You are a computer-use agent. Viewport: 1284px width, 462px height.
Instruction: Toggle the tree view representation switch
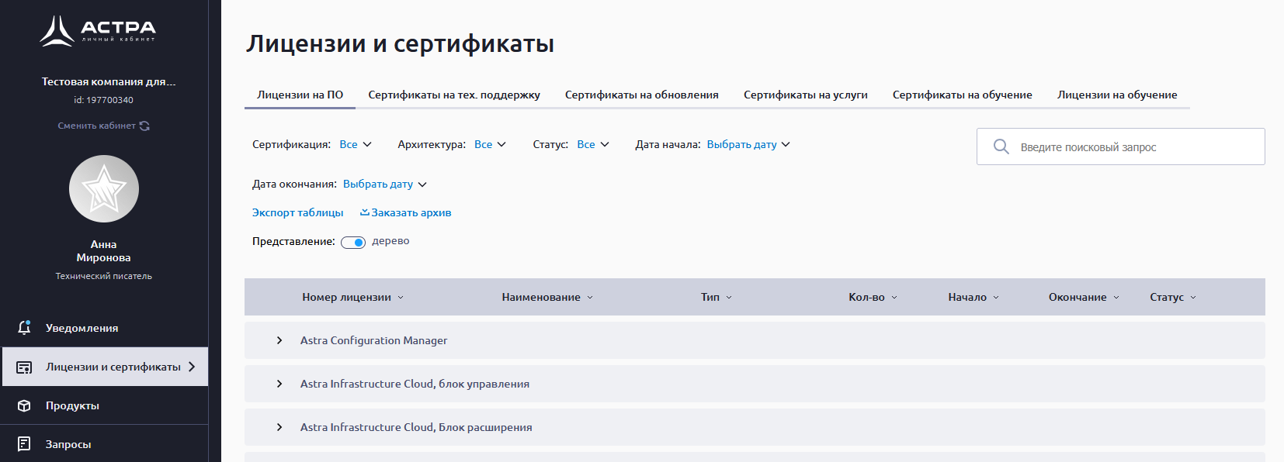point(353,243)
